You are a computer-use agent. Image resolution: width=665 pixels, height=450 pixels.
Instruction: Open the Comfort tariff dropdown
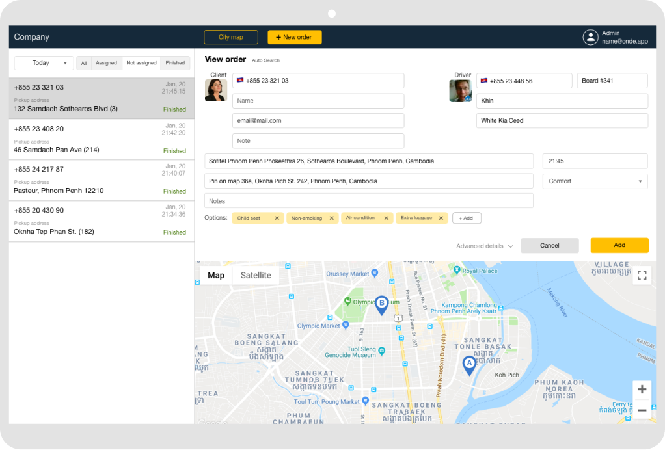coord(595,181)
